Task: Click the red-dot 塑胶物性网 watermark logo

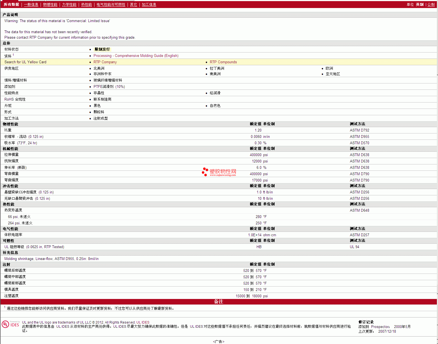Action: coord(219,172)
